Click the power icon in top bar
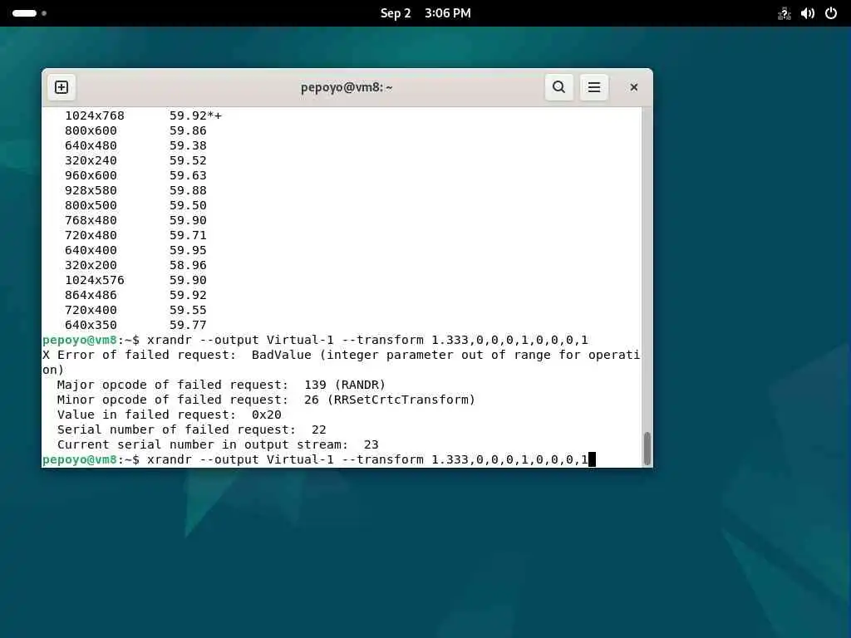 (831, 13)
